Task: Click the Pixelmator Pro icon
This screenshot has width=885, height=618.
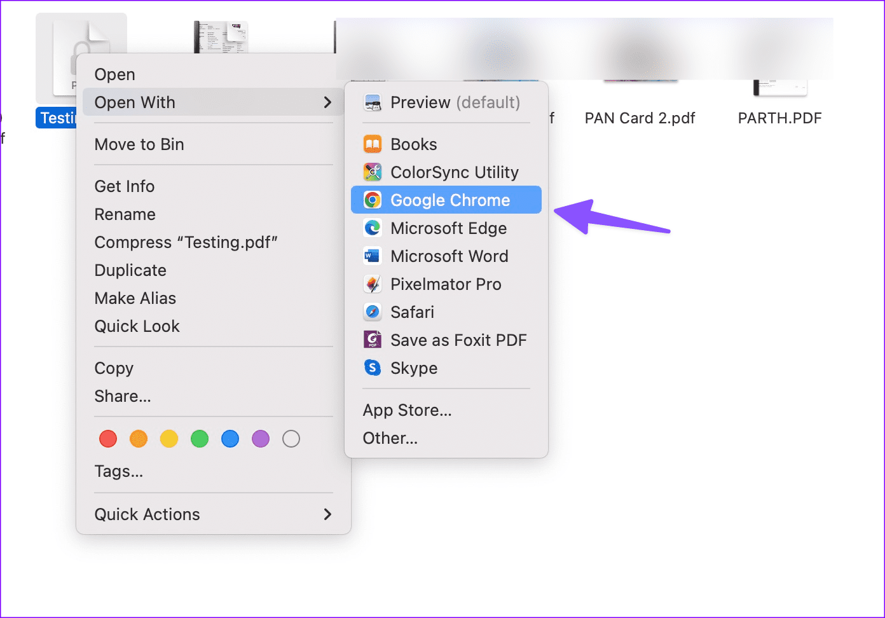Action: [373, 284]
